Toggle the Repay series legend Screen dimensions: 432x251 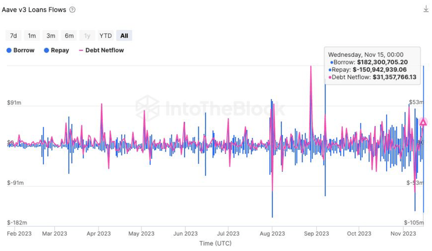point(56,51)
